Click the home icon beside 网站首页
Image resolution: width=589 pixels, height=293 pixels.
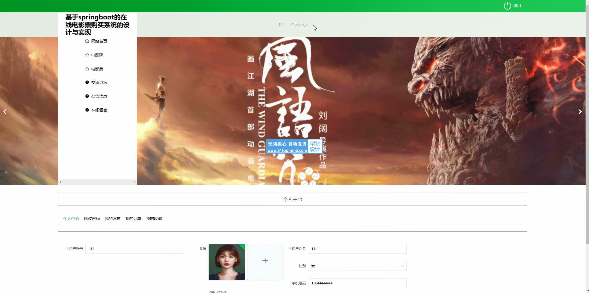87,41
